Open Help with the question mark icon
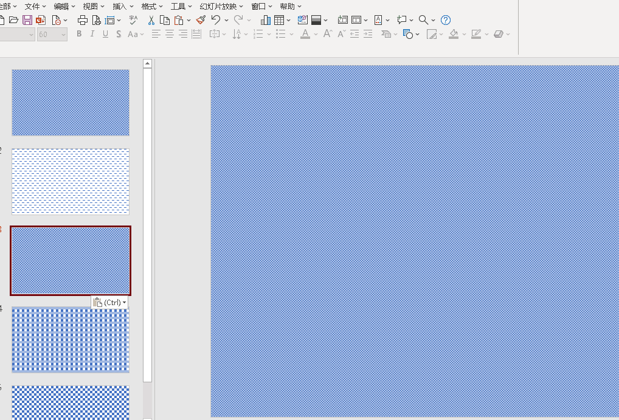 click(446, 20)
